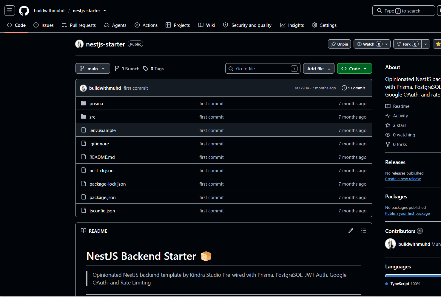This screenshot has height=297, width=441.
Task: Edit the README with pencil icon
Action: pyautogui.click(x=351, y=231)
